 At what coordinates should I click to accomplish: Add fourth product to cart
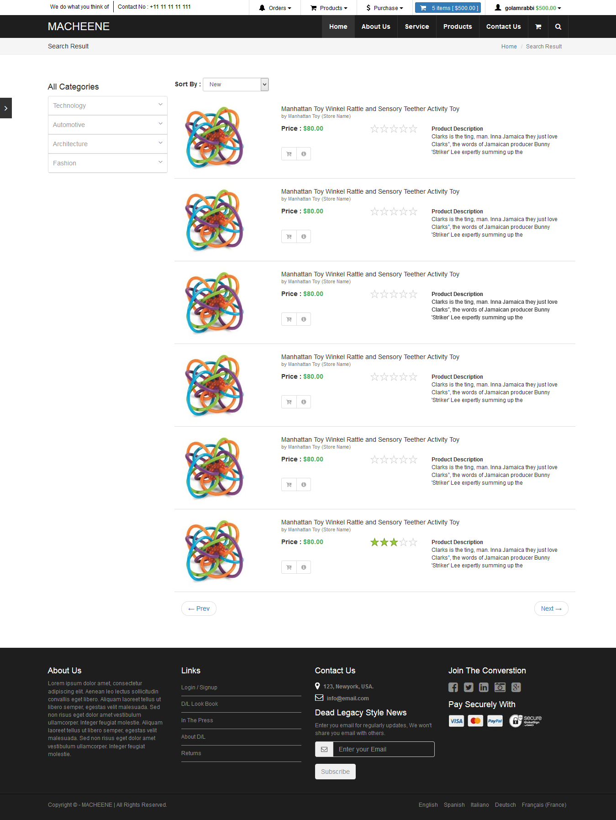point(289,402)
